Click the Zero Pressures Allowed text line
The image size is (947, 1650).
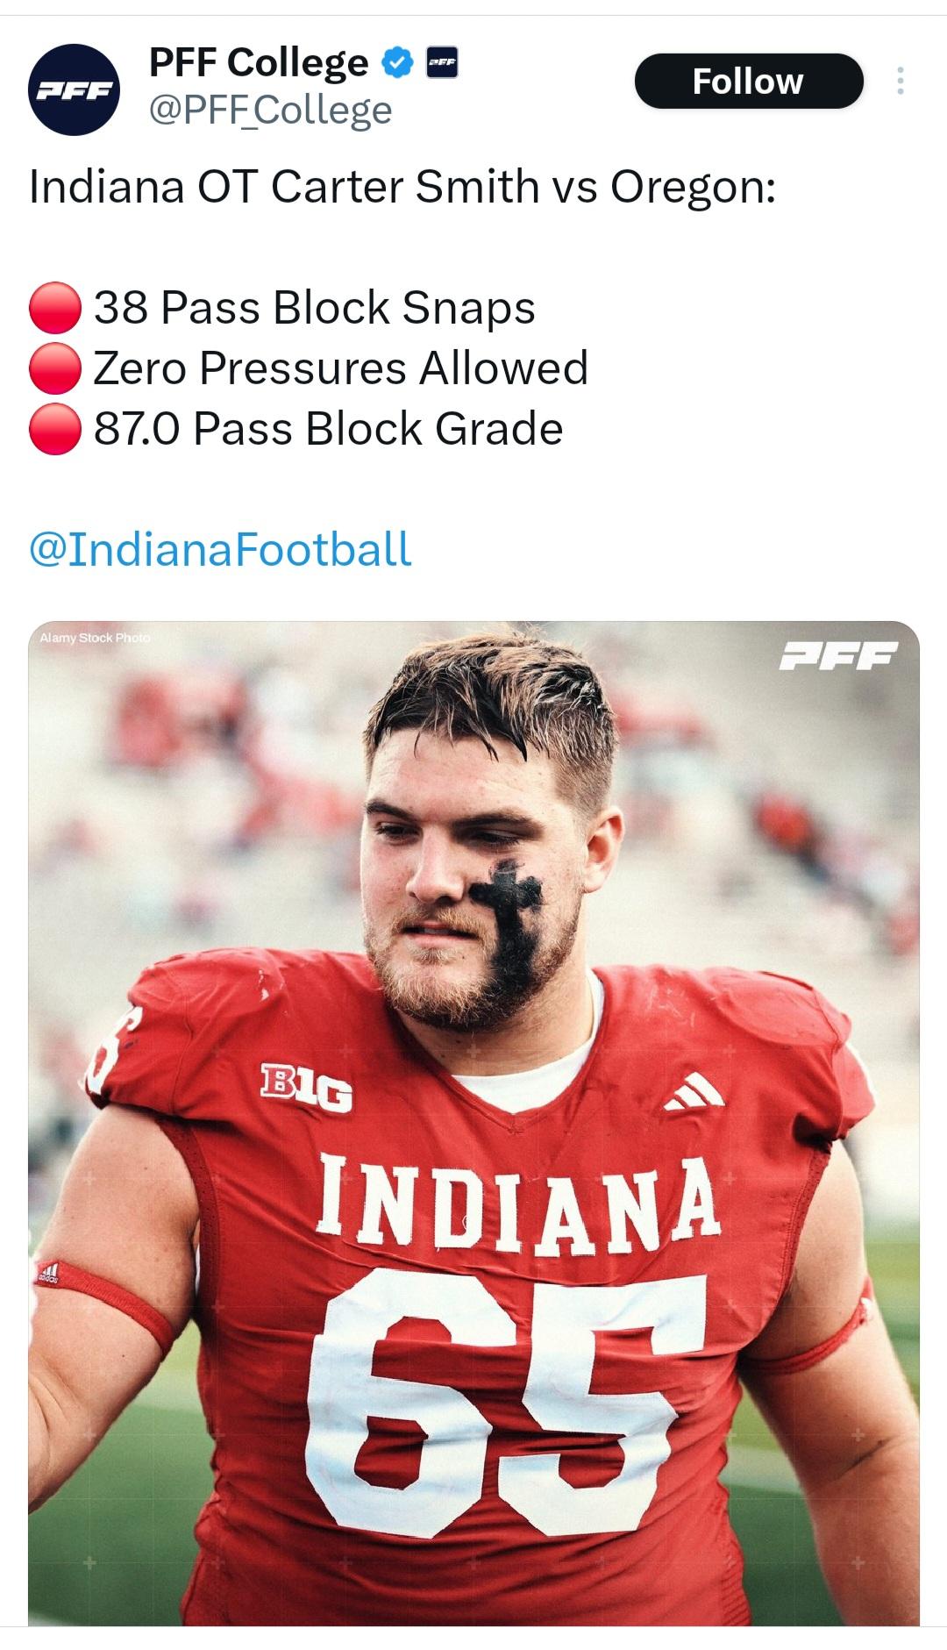point(340,368)
